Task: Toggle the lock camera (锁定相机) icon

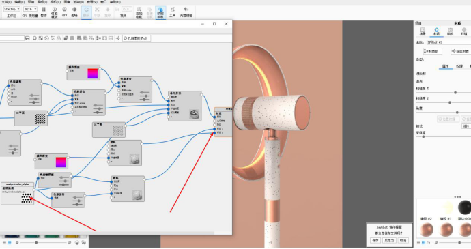Action: [x=160, y=12]
